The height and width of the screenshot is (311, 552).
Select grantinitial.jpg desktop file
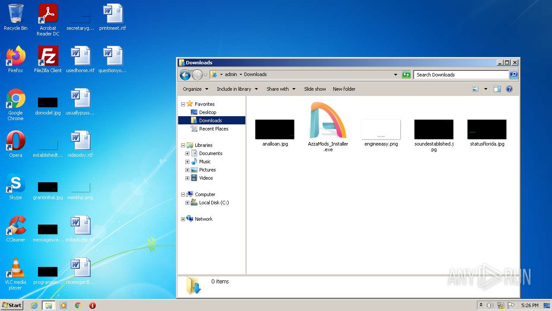point(48,190)
